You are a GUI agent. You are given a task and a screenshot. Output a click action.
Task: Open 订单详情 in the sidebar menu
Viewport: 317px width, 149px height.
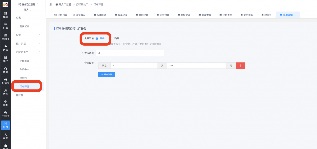[x=24, y=87]
